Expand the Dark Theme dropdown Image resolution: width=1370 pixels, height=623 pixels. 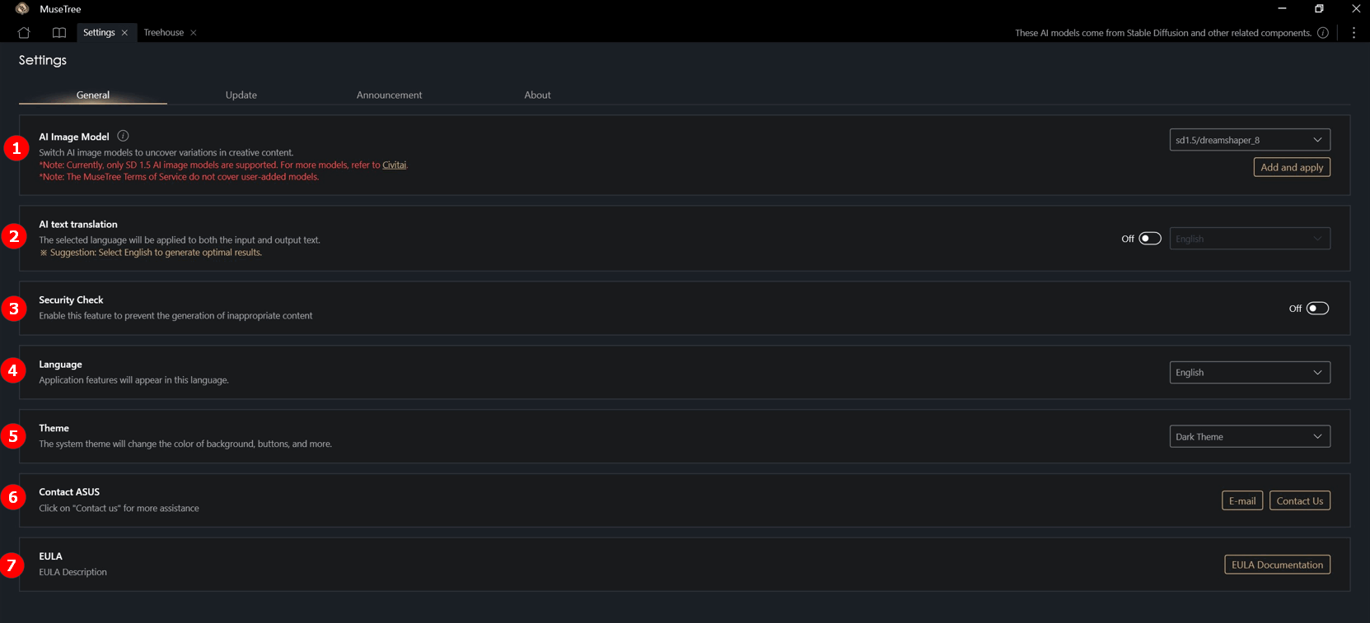(x=1250, y=436)
